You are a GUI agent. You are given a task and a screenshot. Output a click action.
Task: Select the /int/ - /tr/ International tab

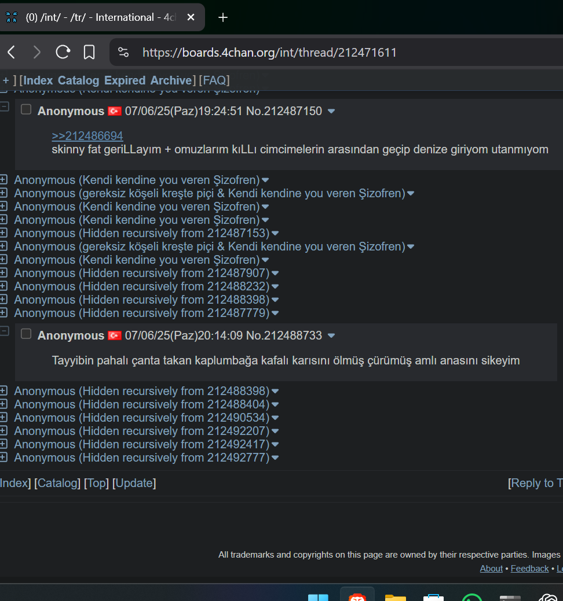click(101, 17)
